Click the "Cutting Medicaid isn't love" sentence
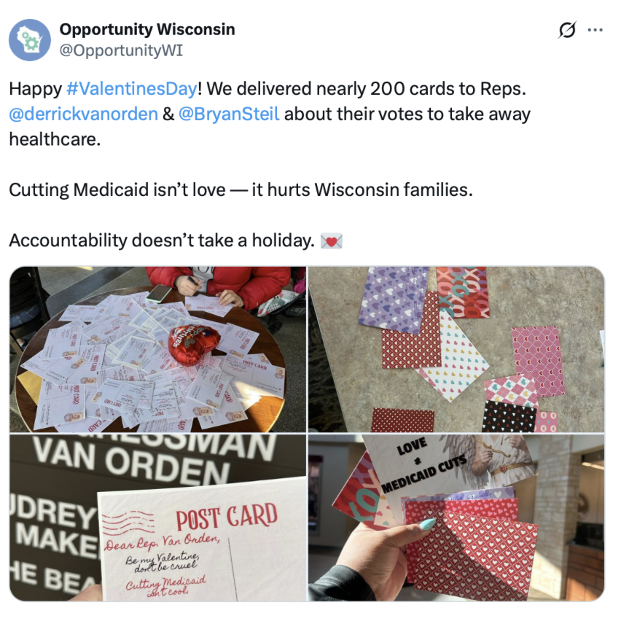 tap(117, 190)
